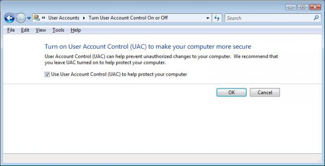The width and height of the screenshot is (325, 166).
Task: Click the blue Back arrow button
Action: click(10, 18)
